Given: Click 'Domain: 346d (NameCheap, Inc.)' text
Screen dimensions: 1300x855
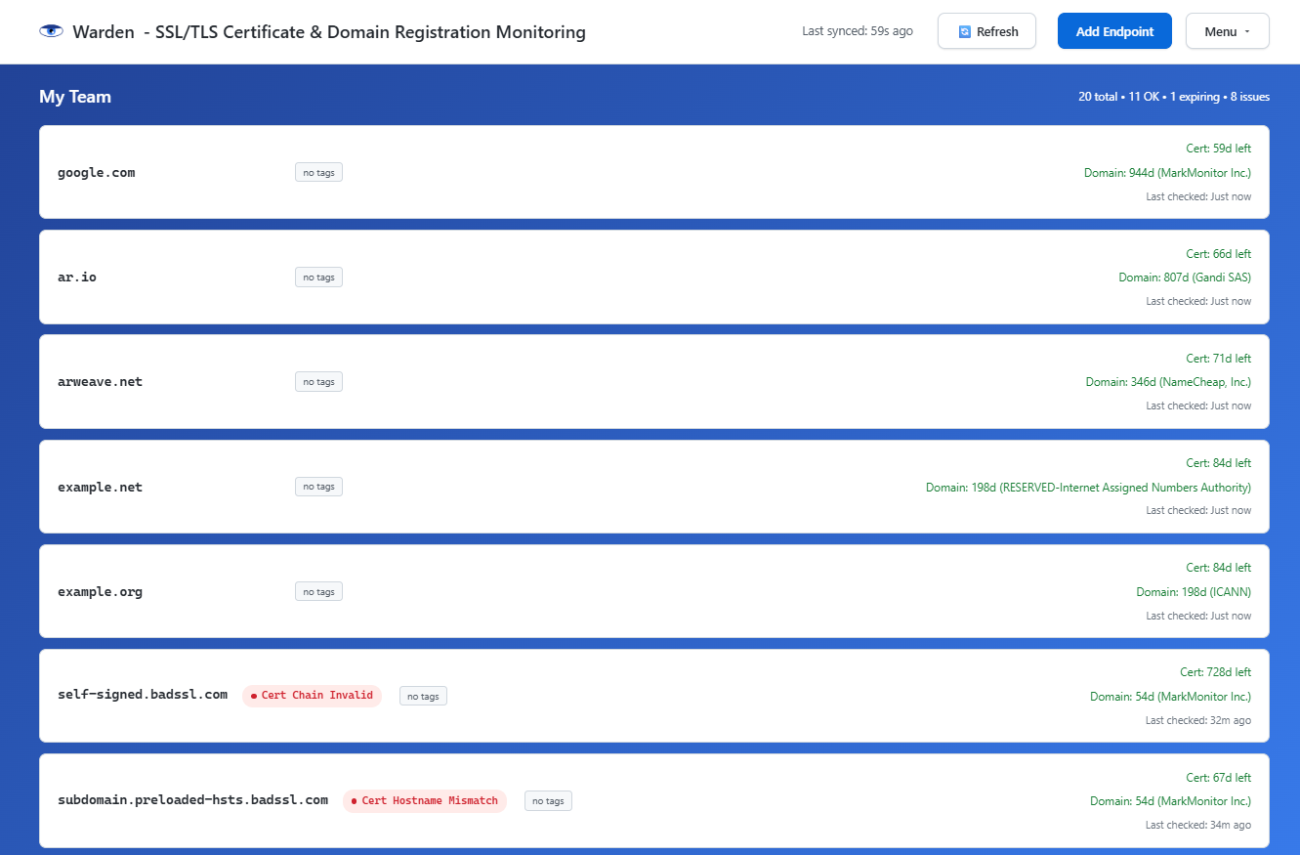Looking at the screenshot, I should coord(1168,382).
